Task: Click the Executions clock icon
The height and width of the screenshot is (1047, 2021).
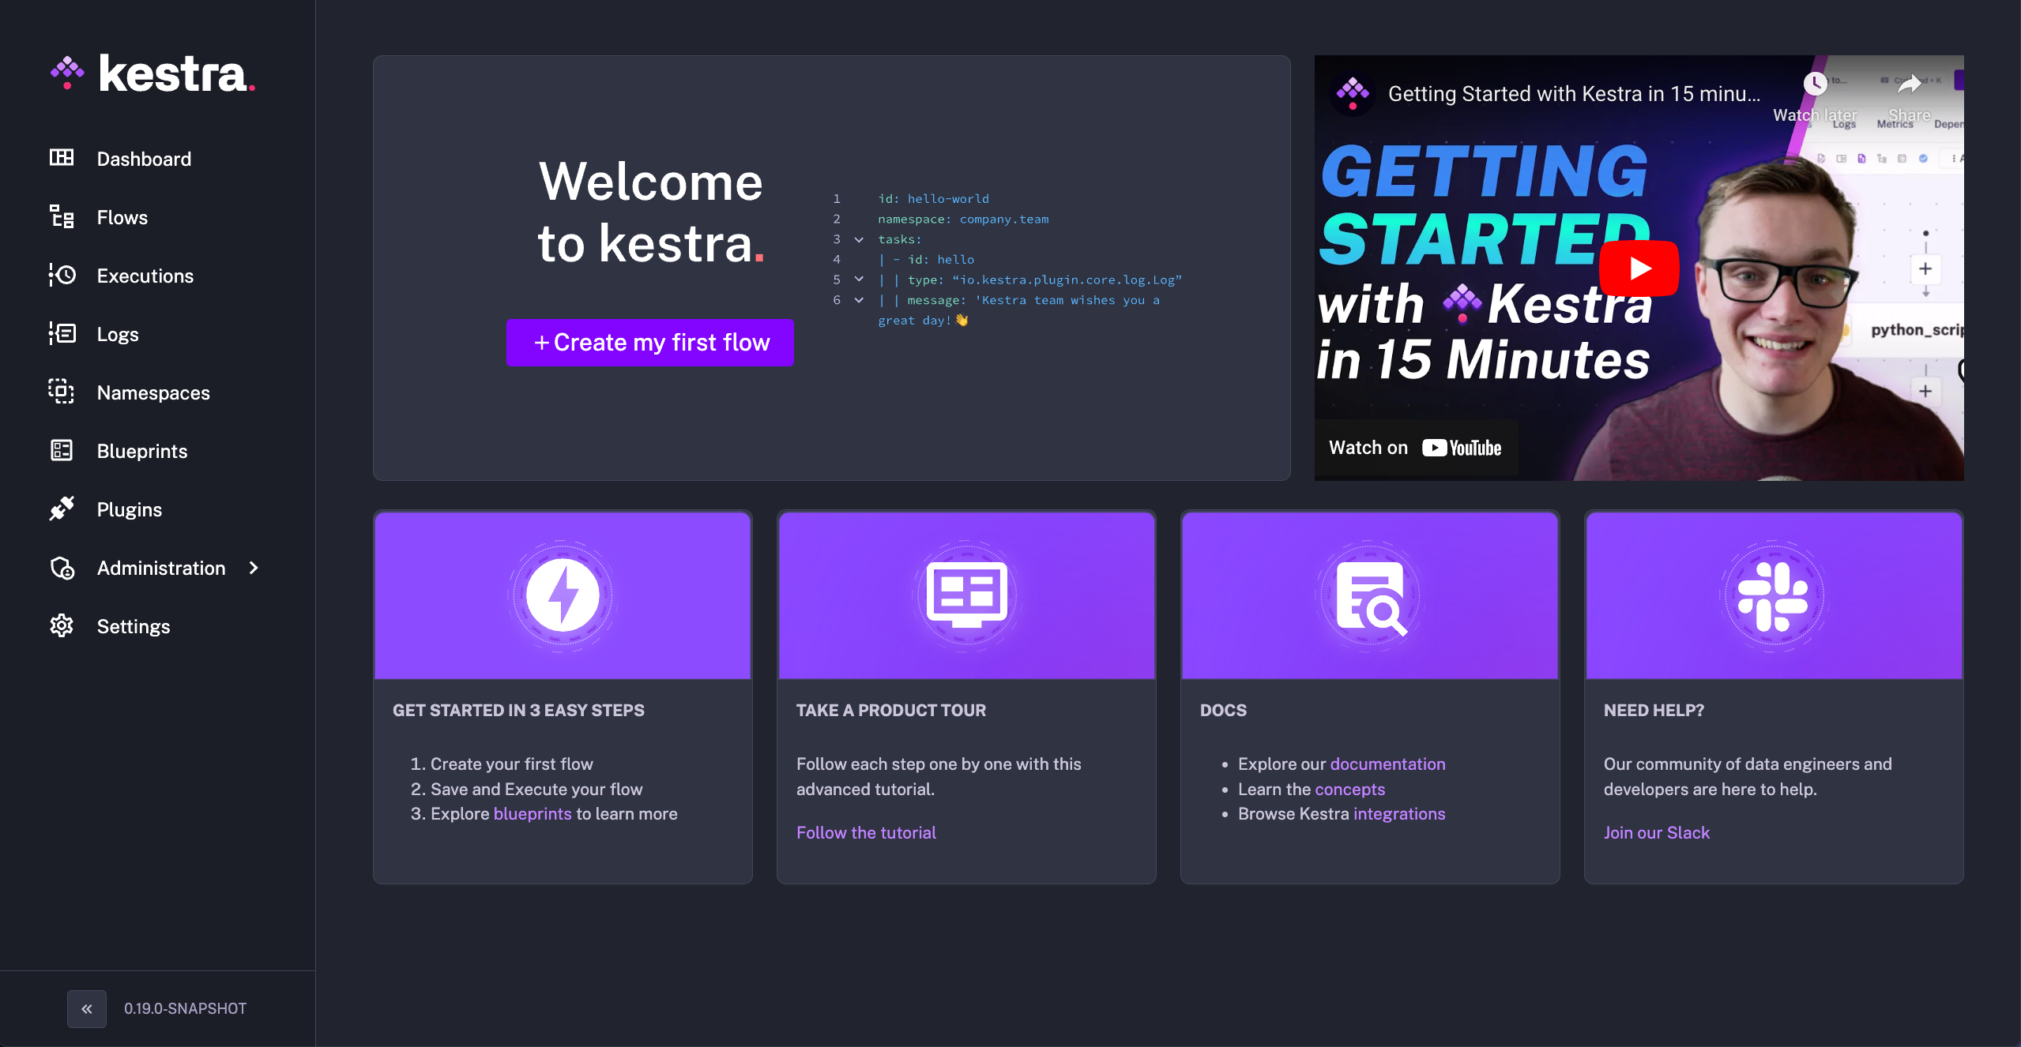Action: tap(62, 275)
